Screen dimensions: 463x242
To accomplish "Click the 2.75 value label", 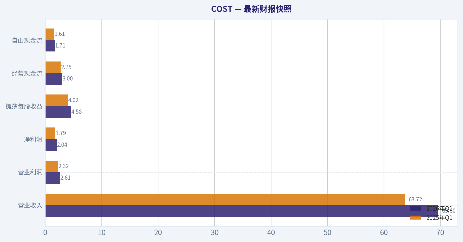I will coord(66,67).
